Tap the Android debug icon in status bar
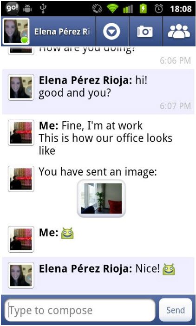The image size is (196, 326). [x=27, y=9]
